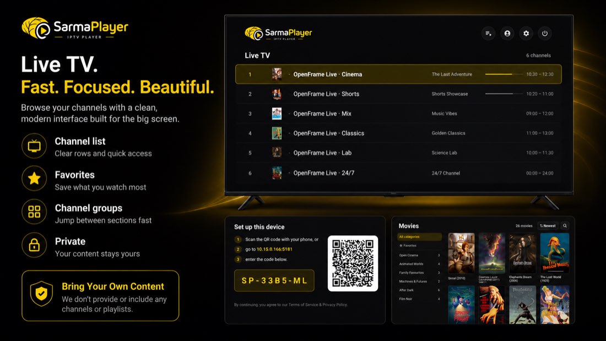Click the power icon in TV header

point(544,33)
